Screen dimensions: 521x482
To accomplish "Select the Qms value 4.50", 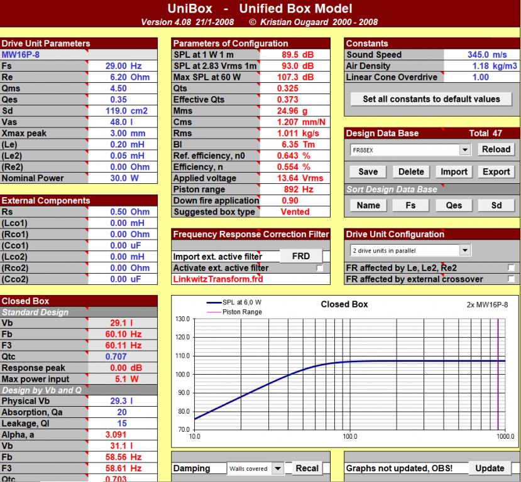I will (x=123, y=88).
